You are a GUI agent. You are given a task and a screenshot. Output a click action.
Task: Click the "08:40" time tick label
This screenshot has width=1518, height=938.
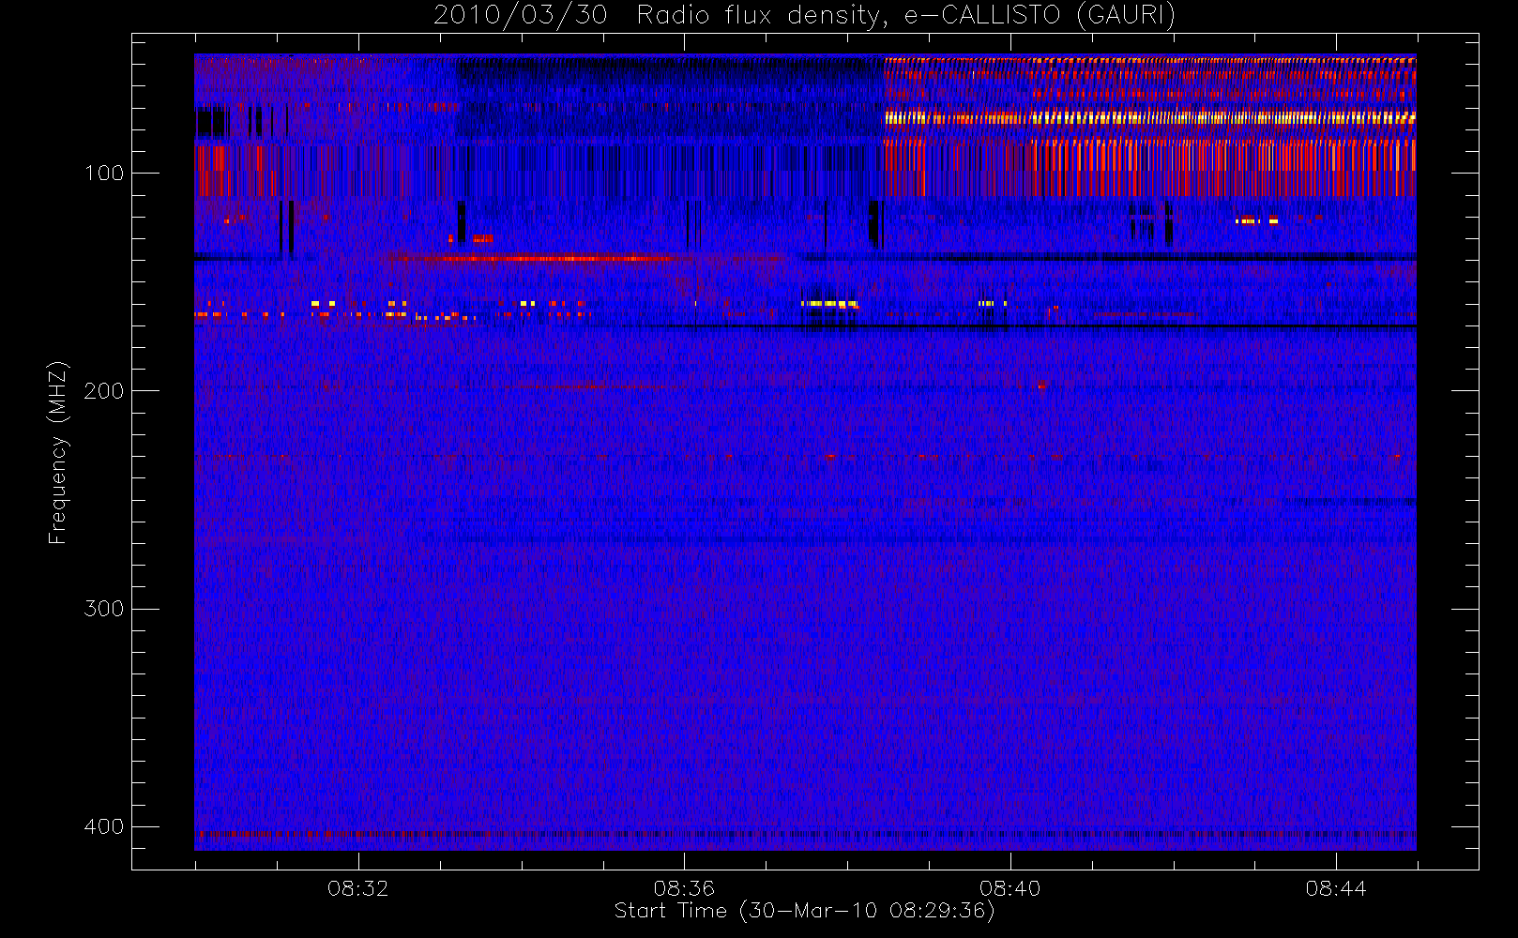1009,888
